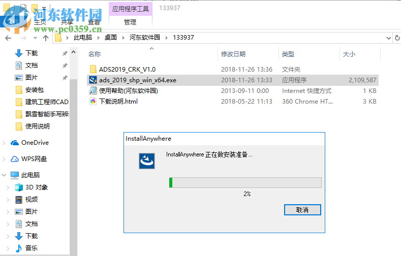Open 视频 under 此电脑
Screen dimensions: 401x256
point(32,199)
